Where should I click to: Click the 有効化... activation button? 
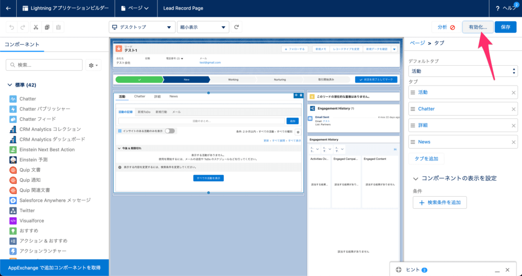pyautogui.click(x=478, y=27)
